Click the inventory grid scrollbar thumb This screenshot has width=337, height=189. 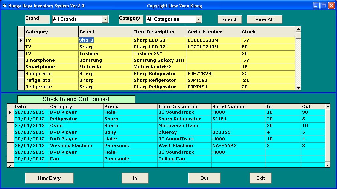click(x=298, y=35)
